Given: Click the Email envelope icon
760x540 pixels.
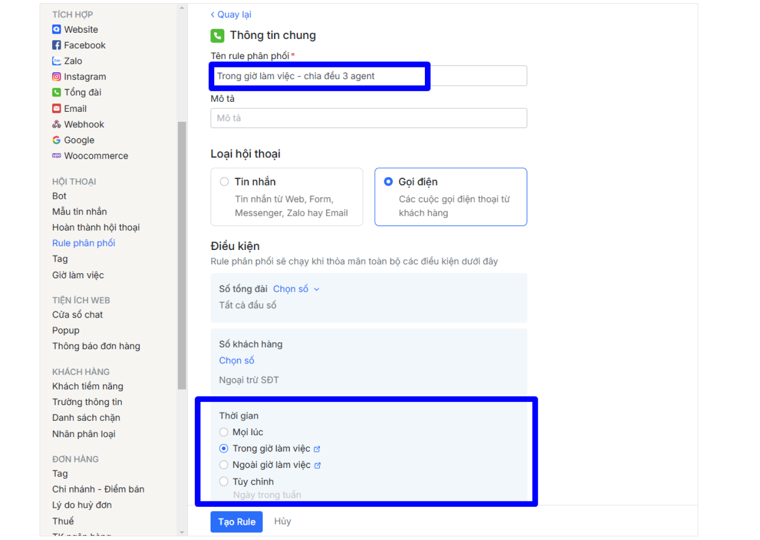Looking at the screenshot, I should click(x=56, y=109).
